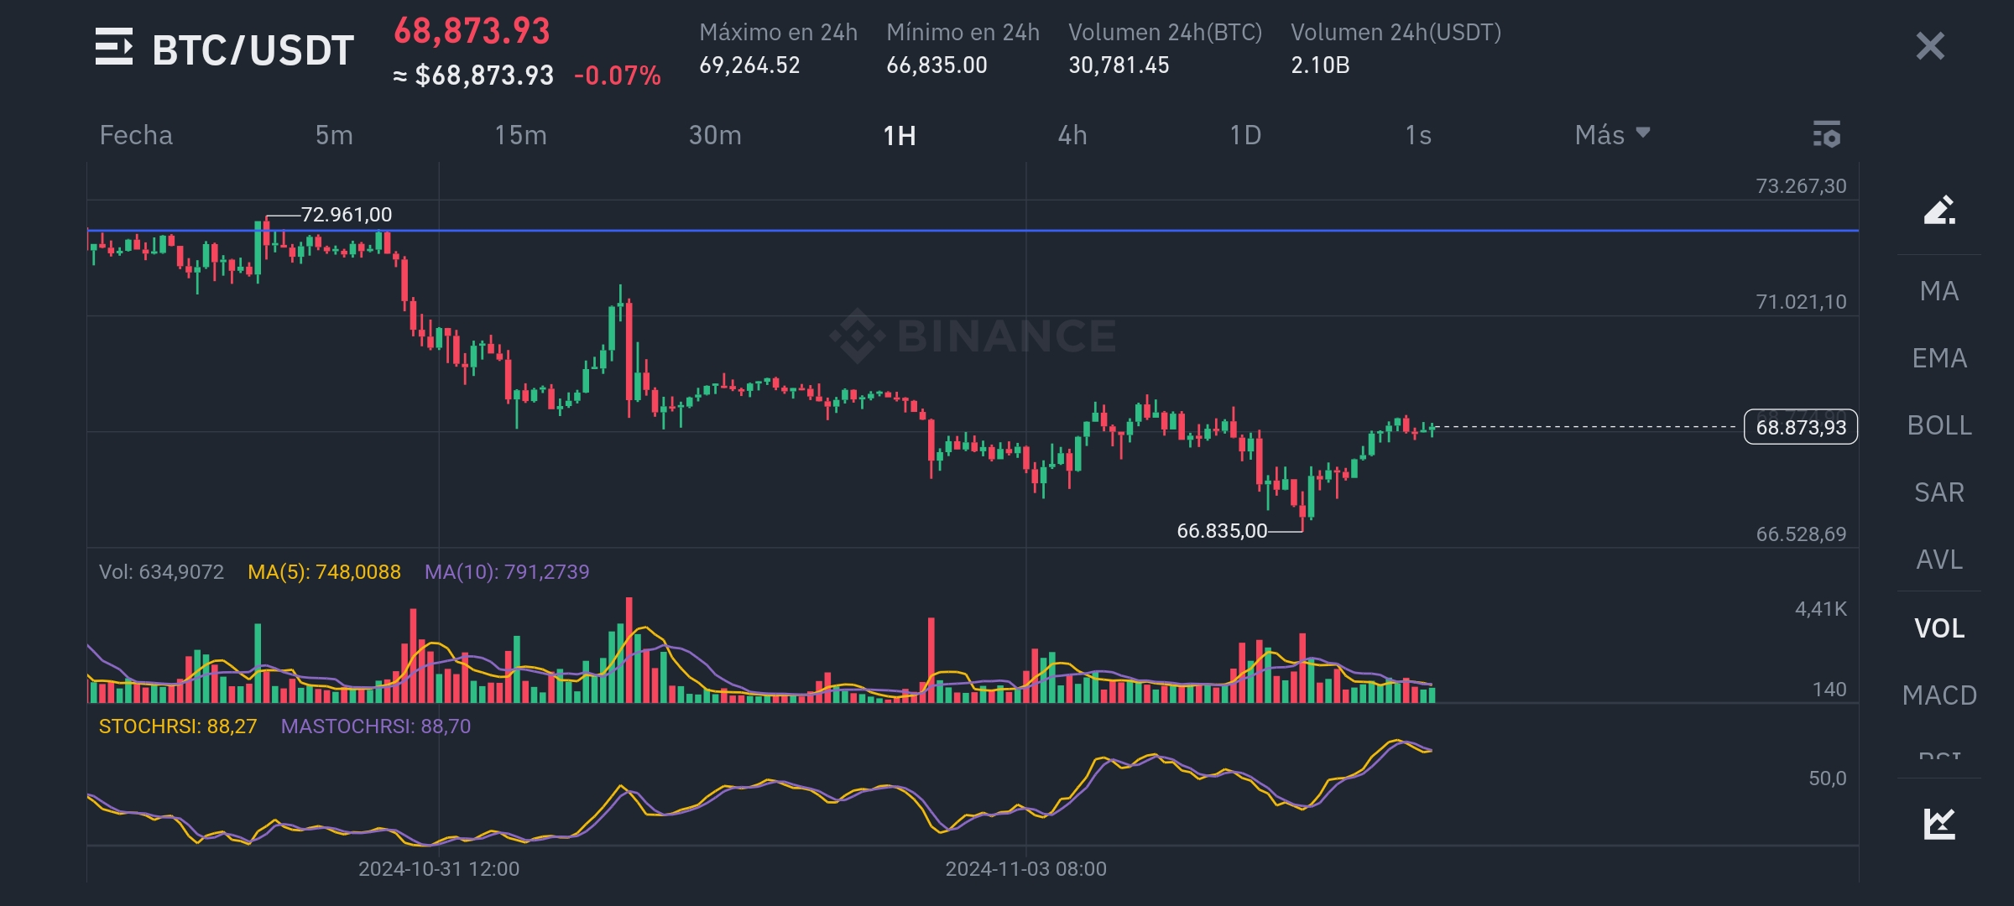Click the 66.528,69 price axis label
Screen dimensions: 2014x906
1801,534
